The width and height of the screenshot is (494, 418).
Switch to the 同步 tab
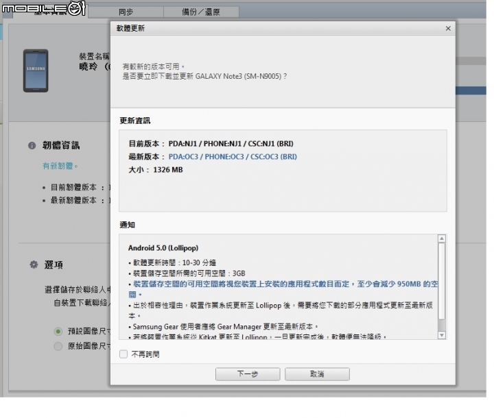point(126,12)
